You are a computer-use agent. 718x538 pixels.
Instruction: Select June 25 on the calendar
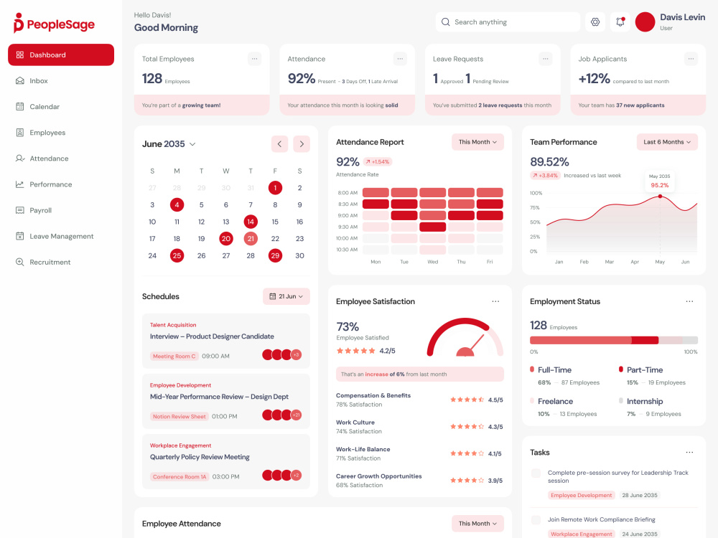click(177, 256)
